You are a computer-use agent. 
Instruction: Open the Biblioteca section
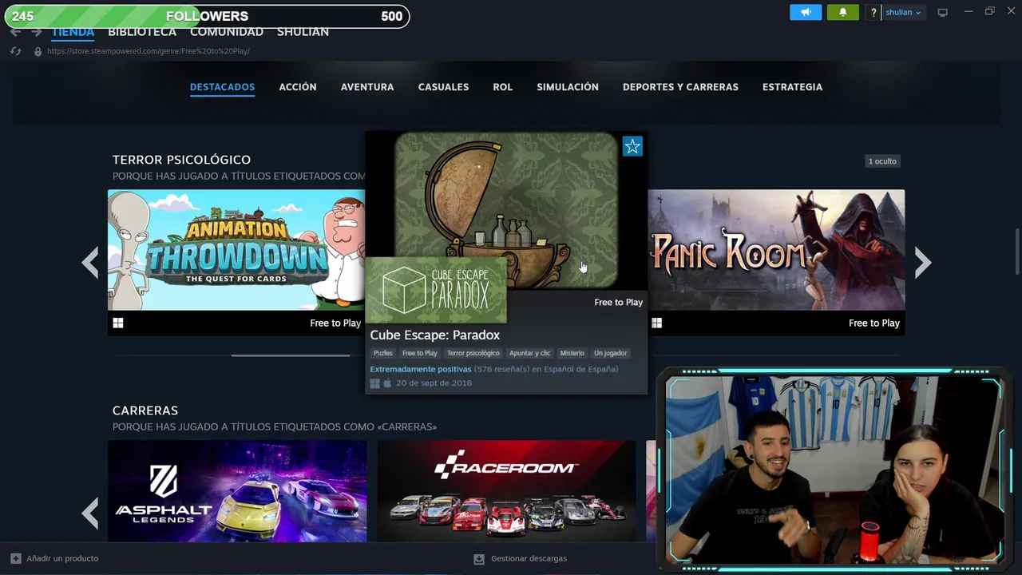point(142,32)
